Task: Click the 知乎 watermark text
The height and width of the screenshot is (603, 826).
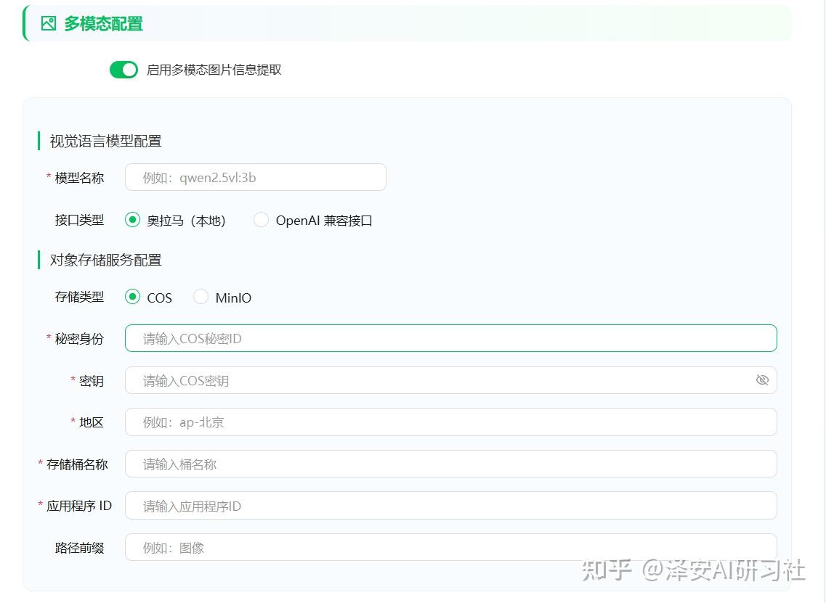Action: click(x=607, y=570)
